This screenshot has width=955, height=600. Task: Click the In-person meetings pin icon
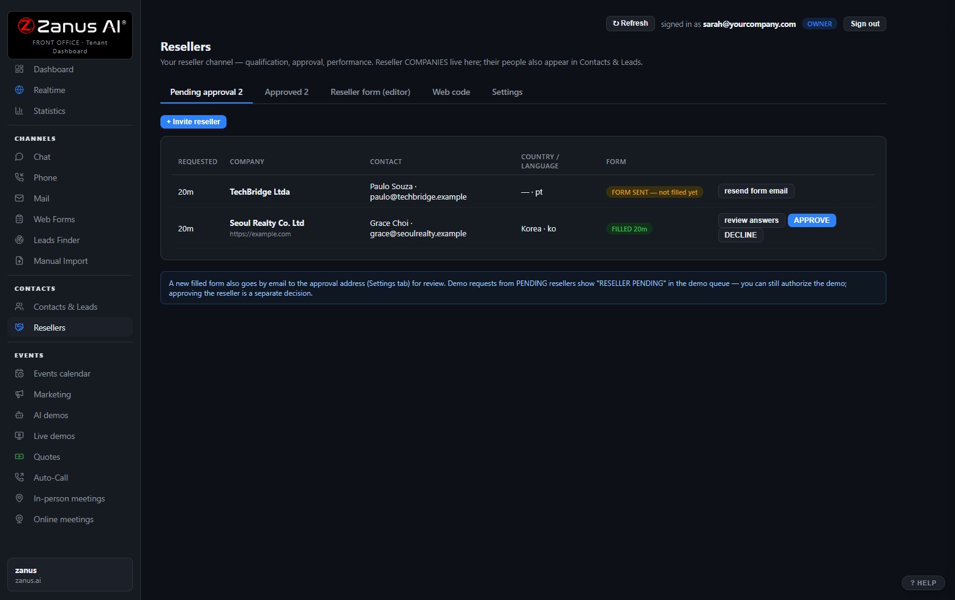pyautogui.click(x=19, y=498)
